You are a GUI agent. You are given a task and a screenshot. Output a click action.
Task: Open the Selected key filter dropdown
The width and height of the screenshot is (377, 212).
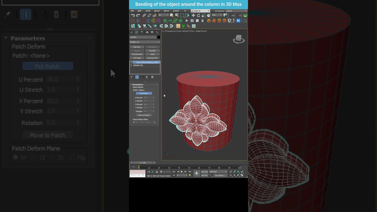pos(218,172)
